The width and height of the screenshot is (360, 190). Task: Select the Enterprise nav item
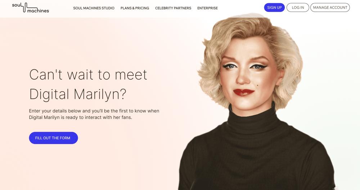pos(208,8)
